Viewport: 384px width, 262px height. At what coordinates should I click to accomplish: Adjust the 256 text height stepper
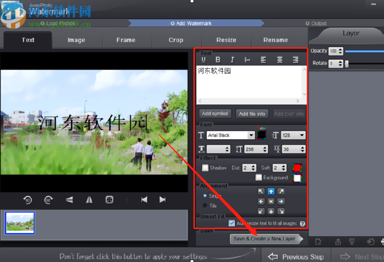point(265,149)
